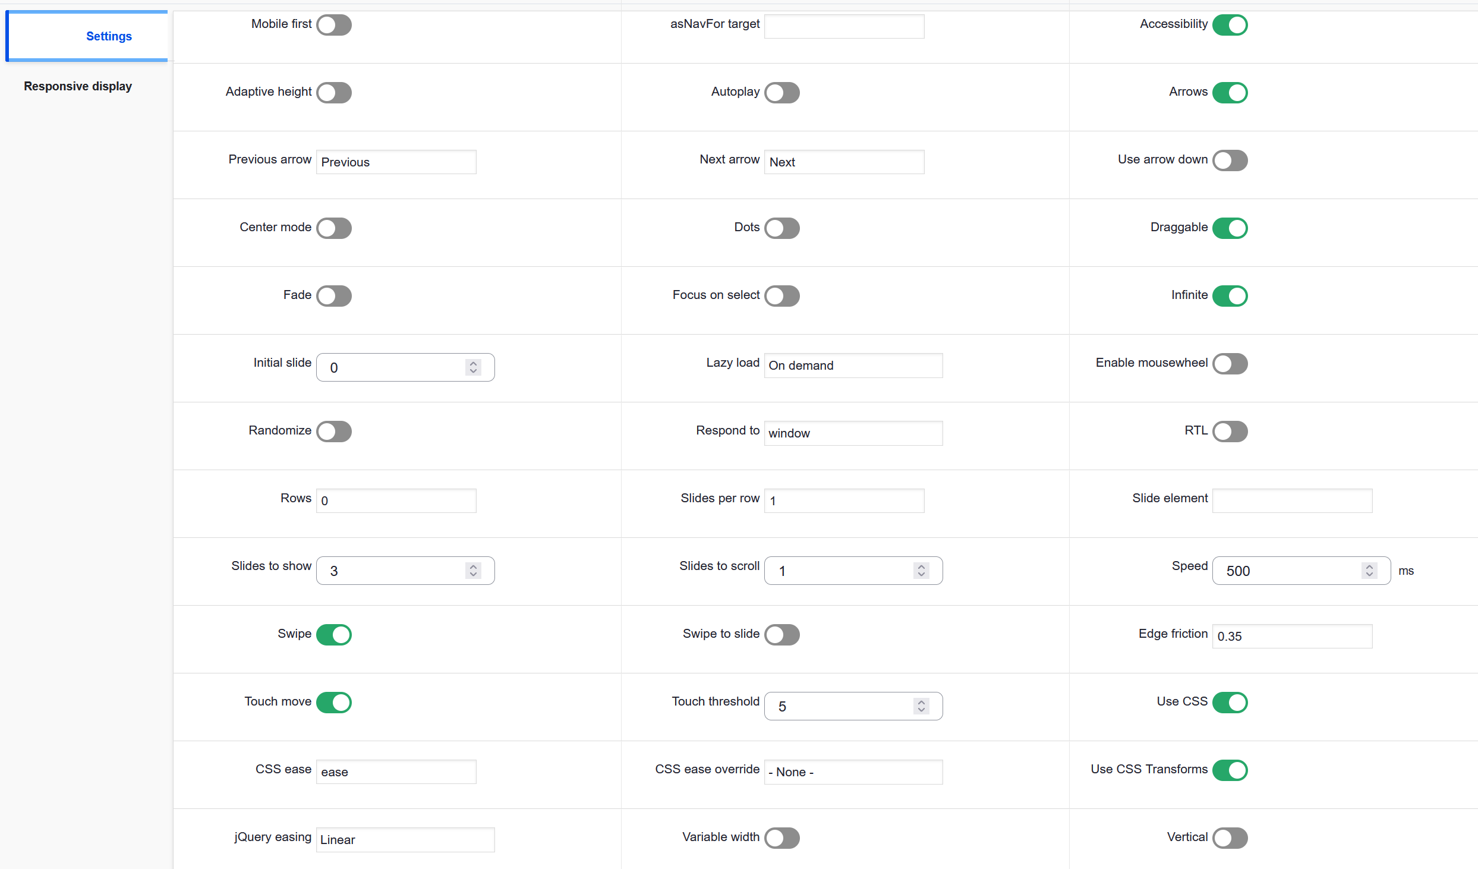This screenshot has height=869, width=1478.
Task: Click the Edge friction input field
Action: click(x=1292, y=636)
